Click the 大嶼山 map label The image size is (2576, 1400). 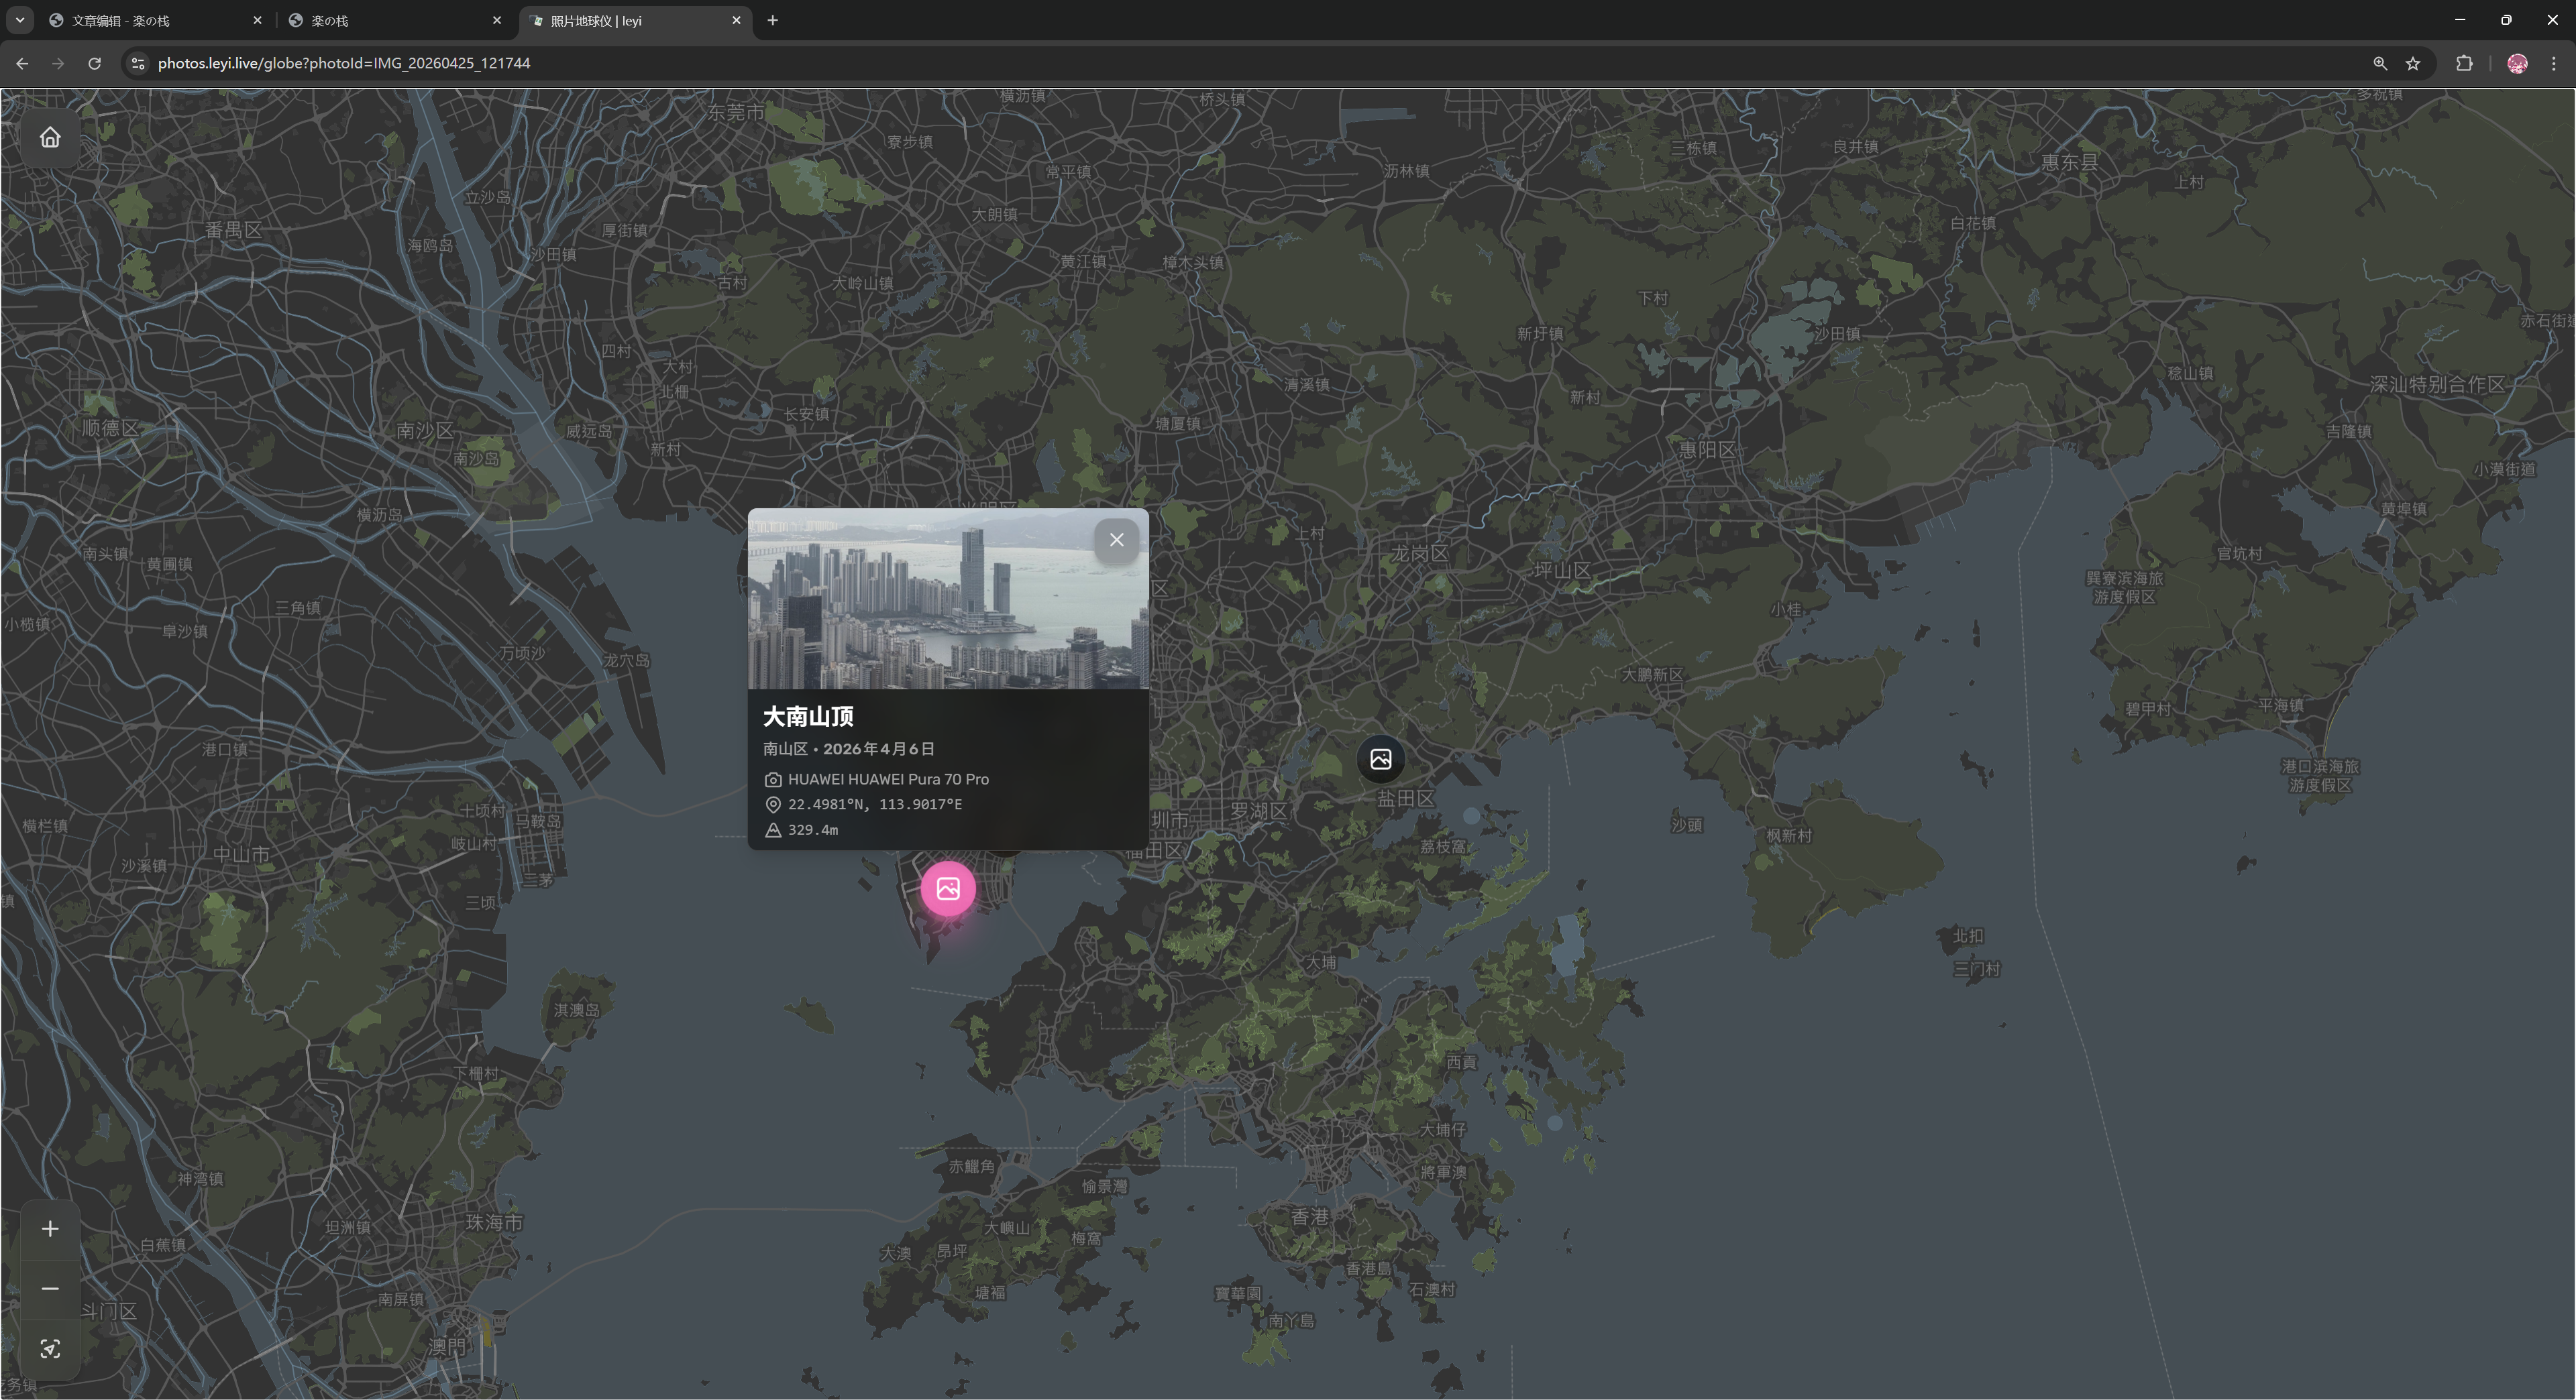point(1007,1228)
